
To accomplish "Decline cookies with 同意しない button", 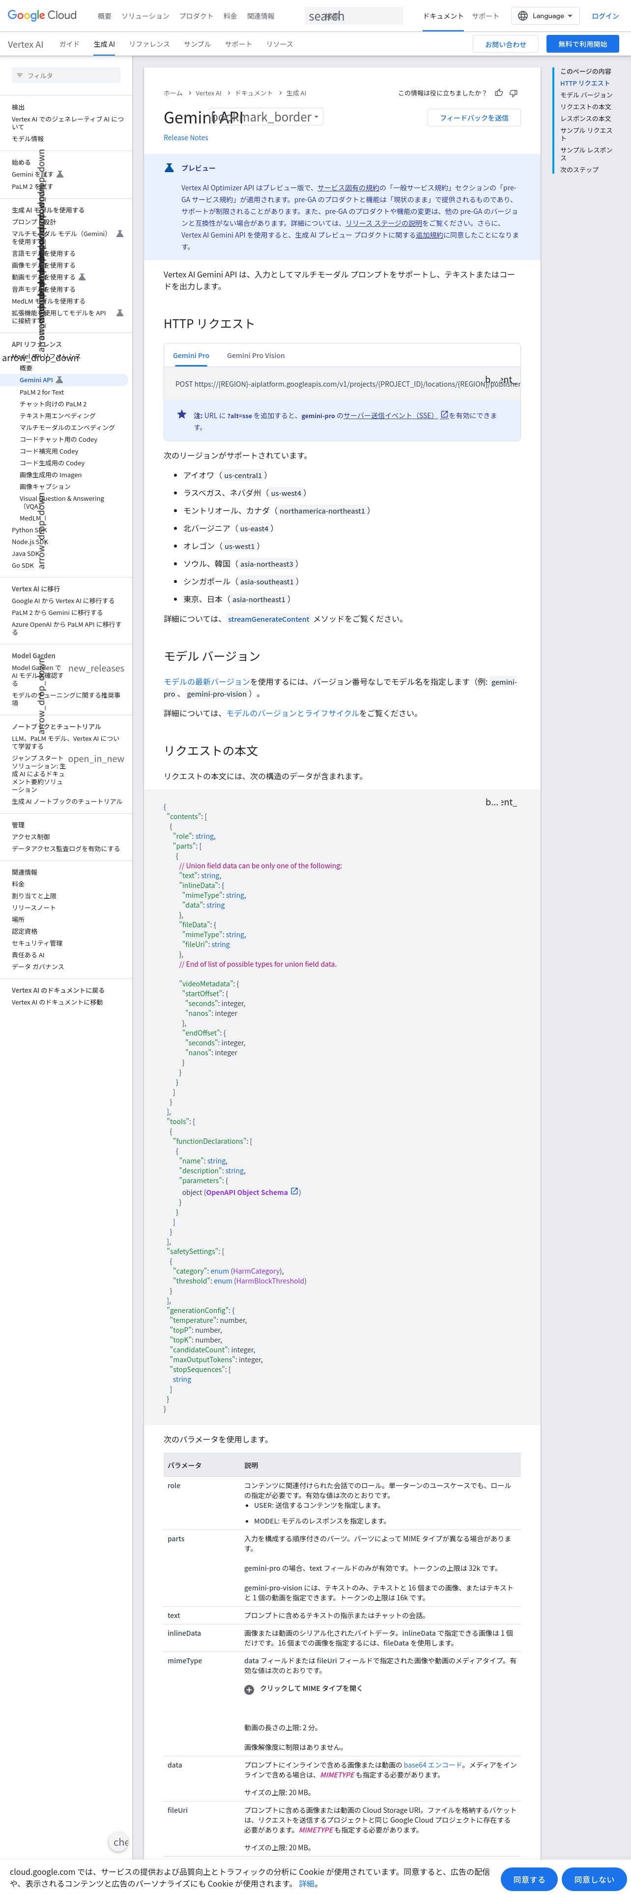I will [x=594, y=1879].
